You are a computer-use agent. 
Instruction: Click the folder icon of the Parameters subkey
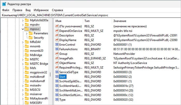[x=31, y=33]
